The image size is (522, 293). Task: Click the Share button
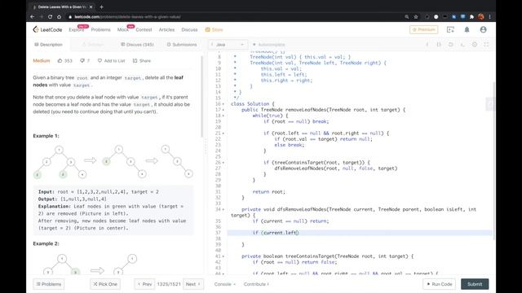pyautogui.click(x=142, y=61)
